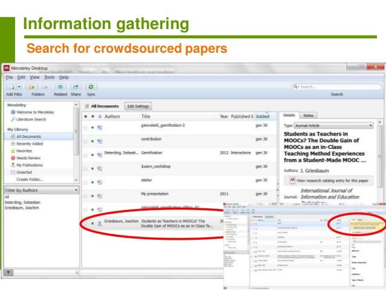The image size is (386, 290).
Task: Click the Share toolbar icon
Action: pyautogui.click(x=76, y=87)
